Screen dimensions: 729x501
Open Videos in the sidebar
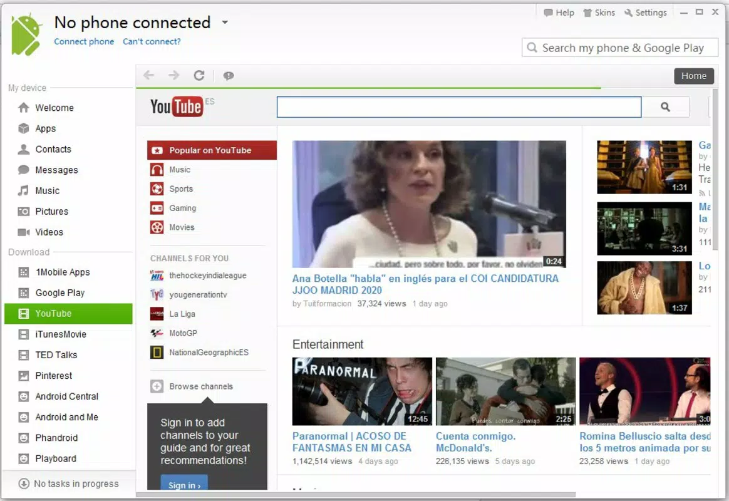tap(68, 232)
